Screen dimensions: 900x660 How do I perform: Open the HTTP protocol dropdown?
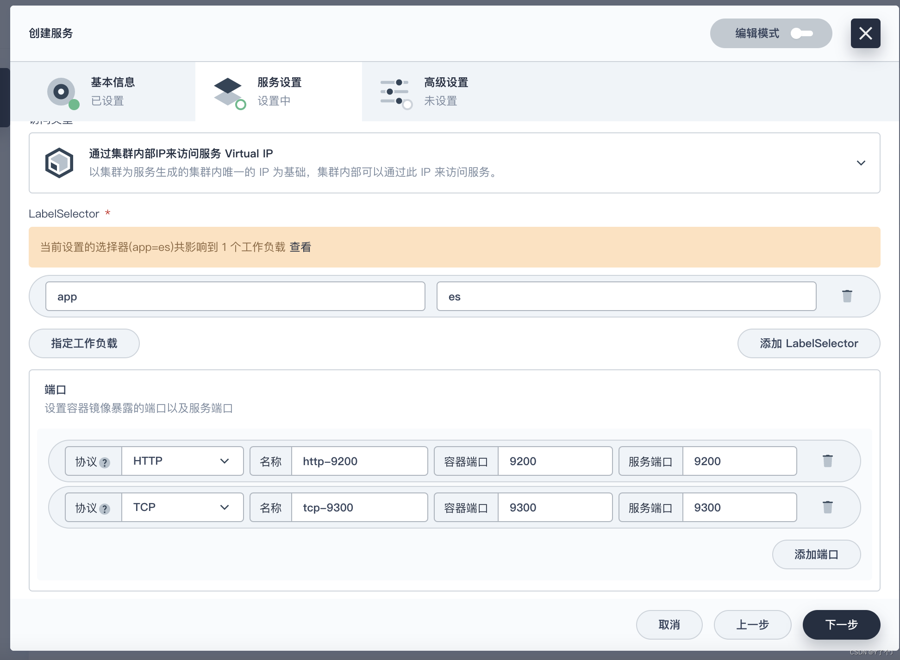click(x=182, y=461)
